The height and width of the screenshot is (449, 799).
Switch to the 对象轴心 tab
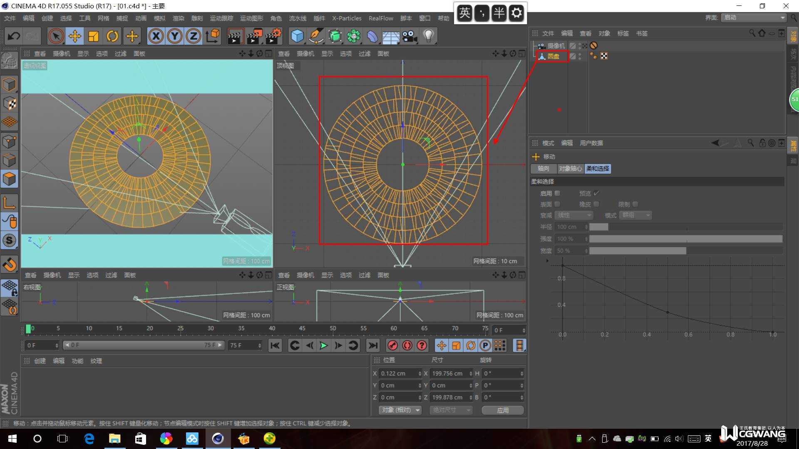(570, 168)
